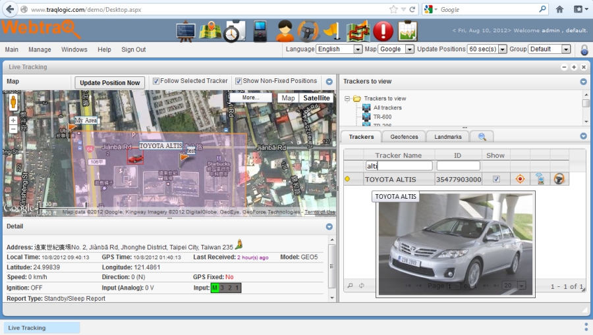Click the orange flag near test label
Screen dimensions: 593x335
[184, 157]
